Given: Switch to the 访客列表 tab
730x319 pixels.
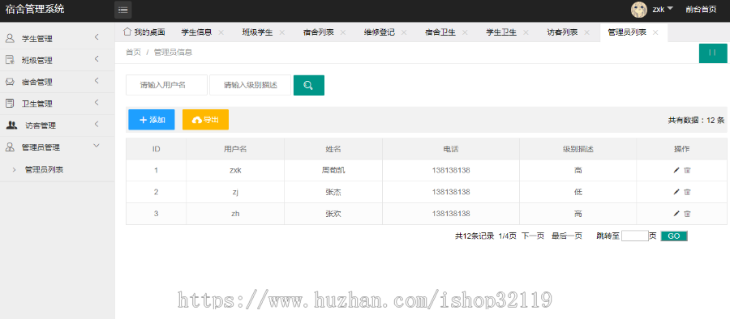Looking at the screenshot, I should tap(562, 32).
